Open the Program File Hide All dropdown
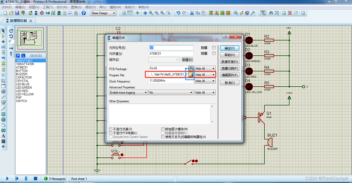The width and height of the screenshot is (352, 183). [x=205, y=75]
